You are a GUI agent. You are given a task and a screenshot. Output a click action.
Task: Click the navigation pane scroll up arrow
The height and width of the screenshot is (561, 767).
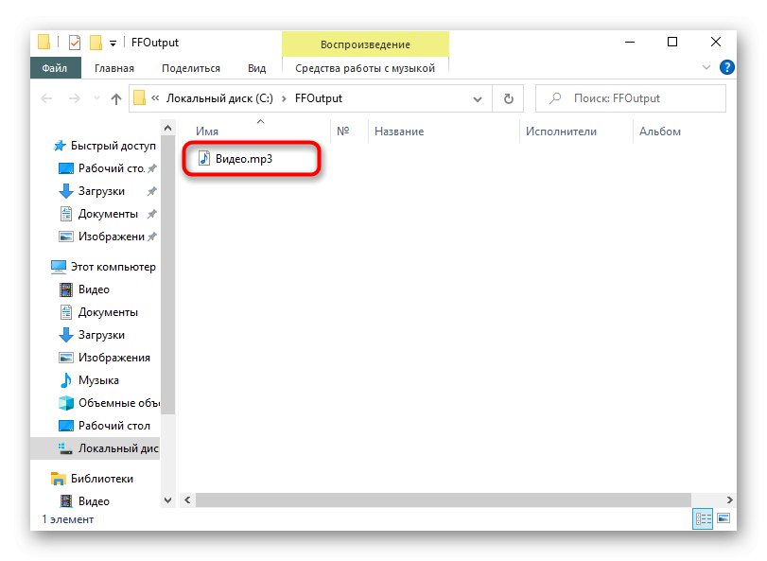point(167,128)
